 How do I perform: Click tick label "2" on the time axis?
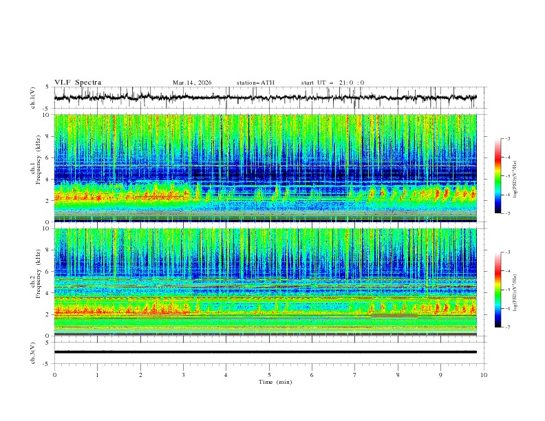pos(140,375)
